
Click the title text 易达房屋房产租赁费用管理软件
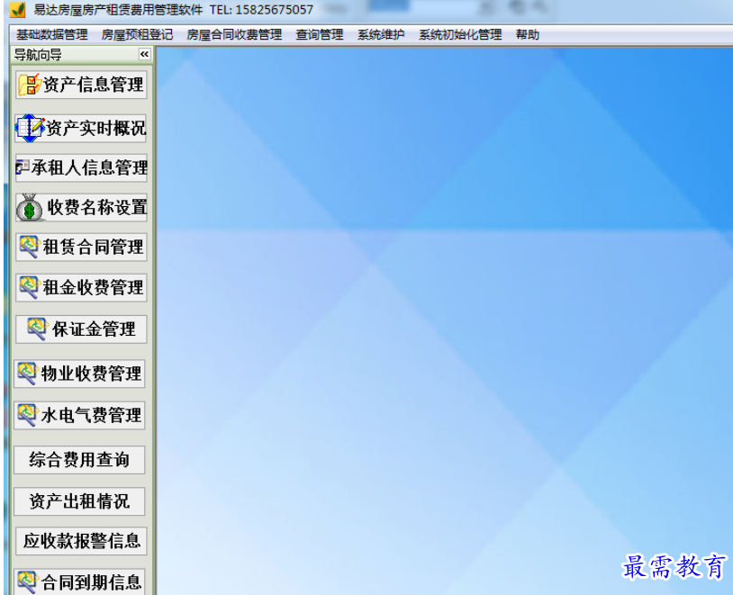[118, 9]
